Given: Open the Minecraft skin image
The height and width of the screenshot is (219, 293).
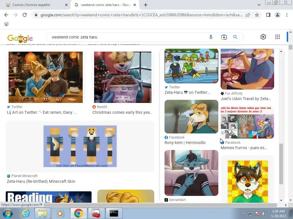Looking at the screenshot, I should (80, 146).
